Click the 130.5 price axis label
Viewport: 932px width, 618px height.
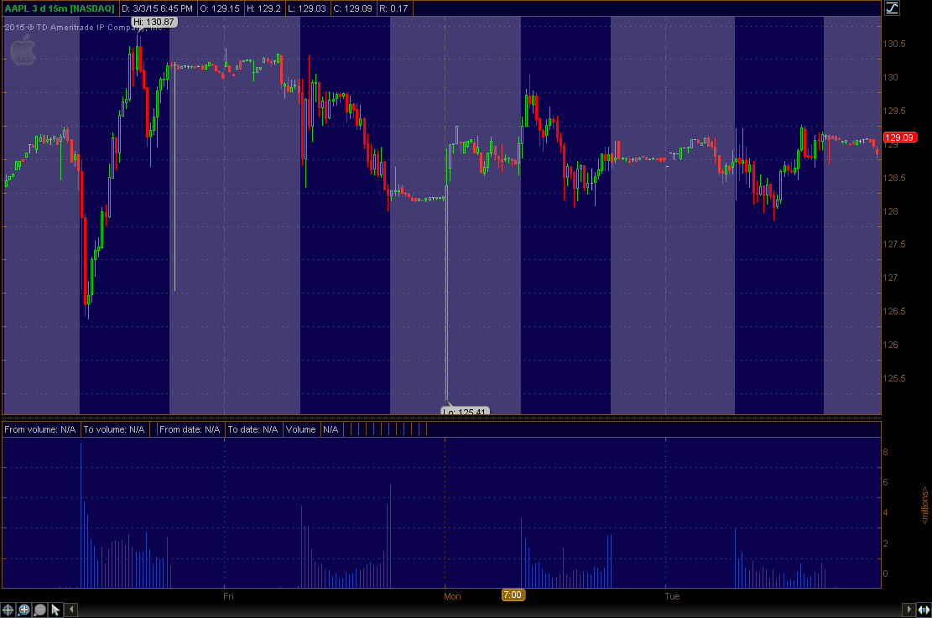coord(894,44)
